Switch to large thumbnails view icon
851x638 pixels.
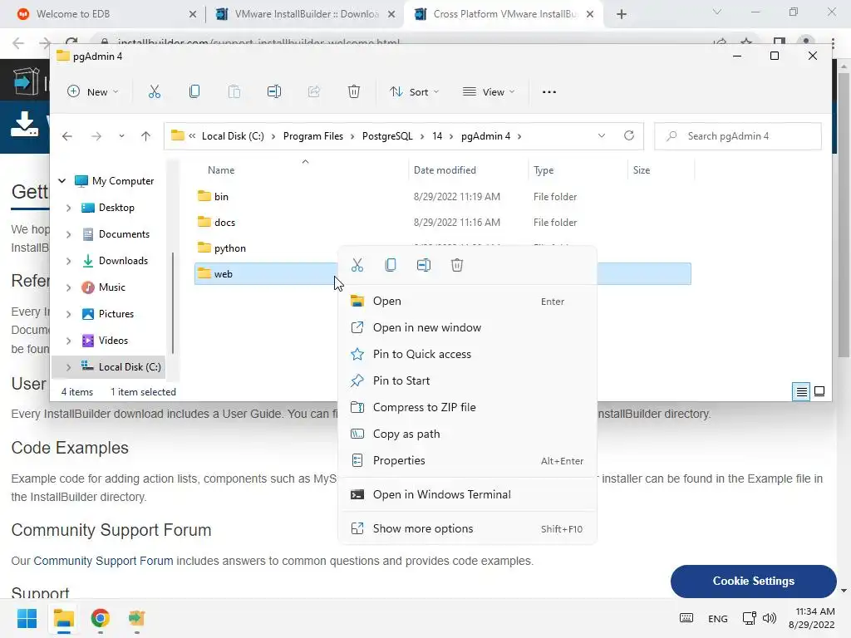pos(819,392)
